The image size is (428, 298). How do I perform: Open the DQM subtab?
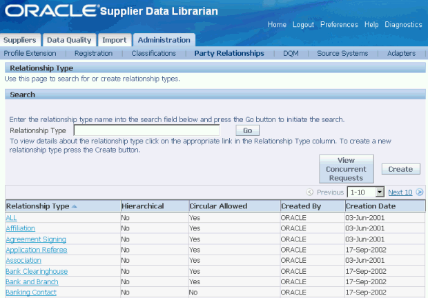pyautogui.click(x=291, y=53)
